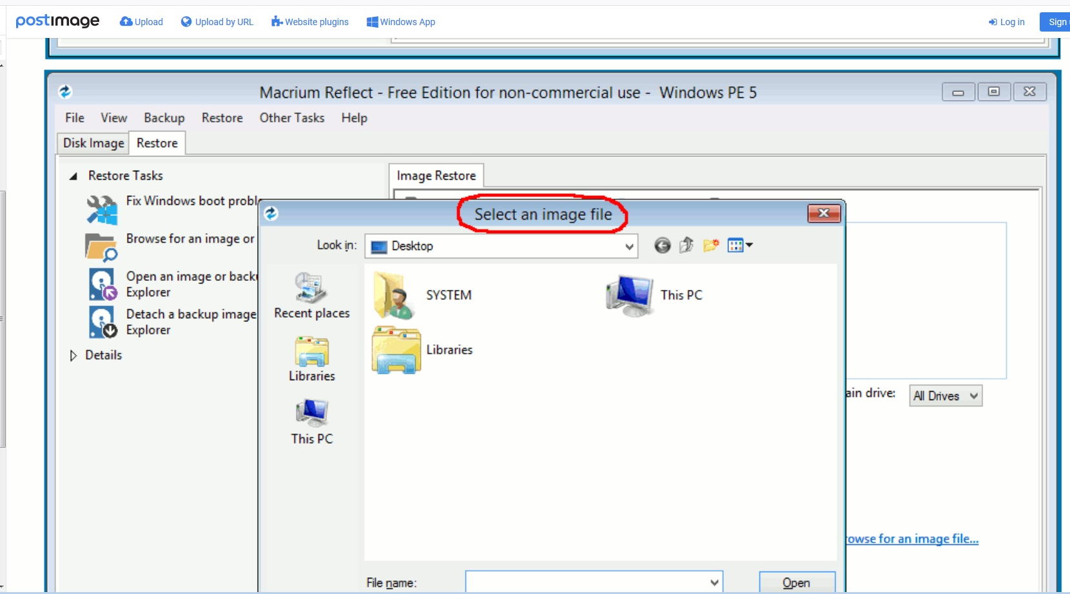Open the Restore menu
Viewport: 1070px width, 594px height.
222,118
